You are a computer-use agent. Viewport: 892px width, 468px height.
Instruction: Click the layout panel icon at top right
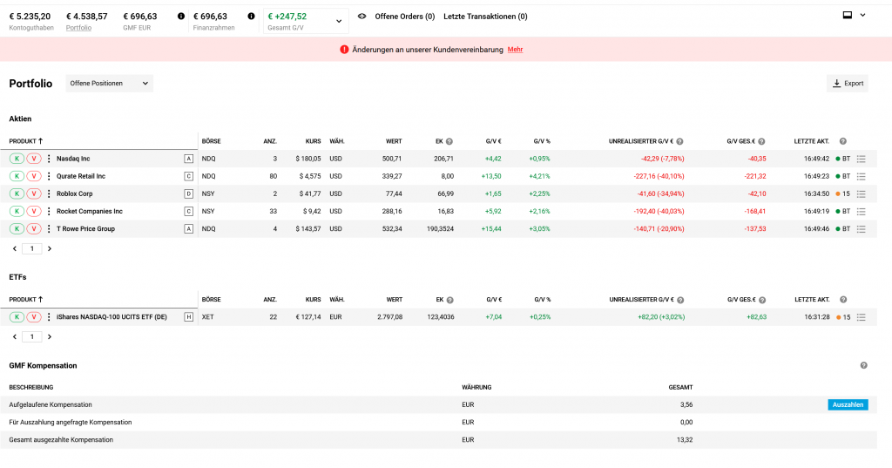click(847, 16)
